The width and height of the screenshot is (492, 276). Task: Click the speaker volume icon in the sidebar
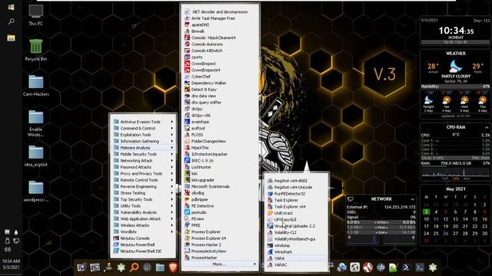click(8, 249)
